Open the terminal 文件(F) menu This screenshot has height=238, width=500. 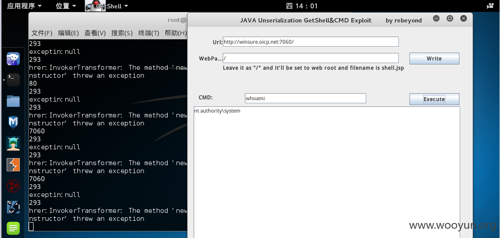42,33
